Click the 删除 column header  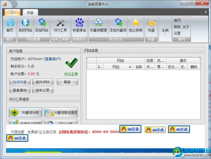(194, 67)
